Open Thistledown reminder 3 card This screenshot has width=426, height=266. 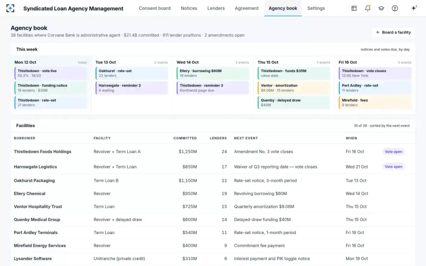213,88
